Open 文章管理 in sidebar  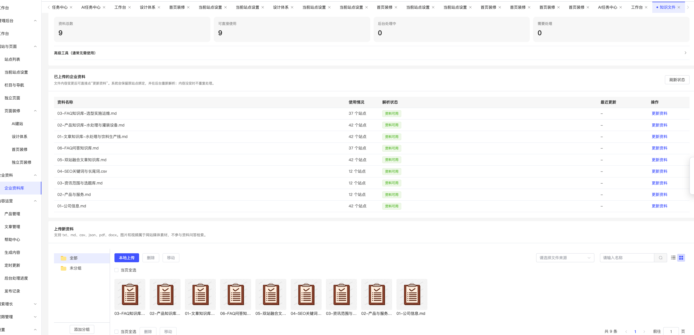coord(12,227)
